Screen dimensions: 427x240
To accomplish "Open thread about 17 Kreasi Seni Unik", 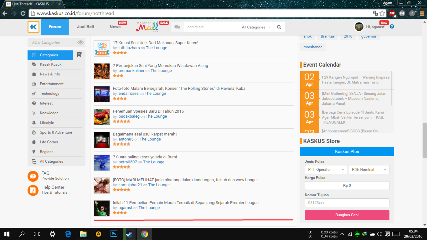I will [156, 43].
